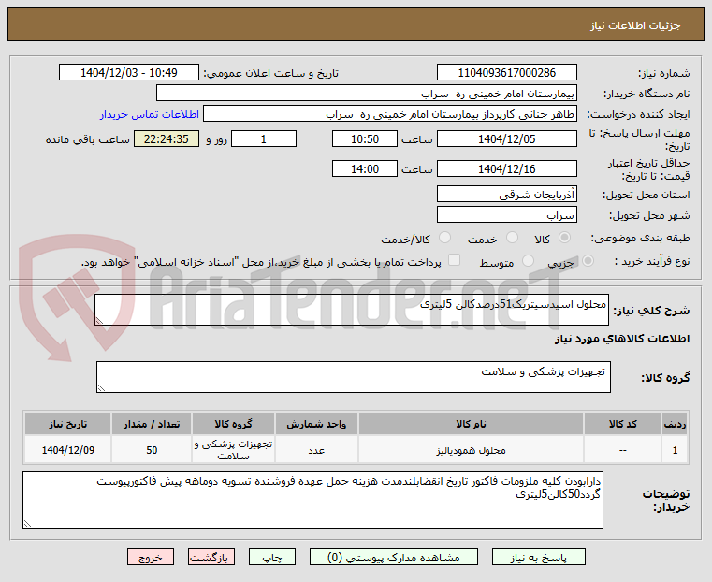Click the countdown timer 22:24:35
This screenshot has height=582, width=712.
point(167,138)
